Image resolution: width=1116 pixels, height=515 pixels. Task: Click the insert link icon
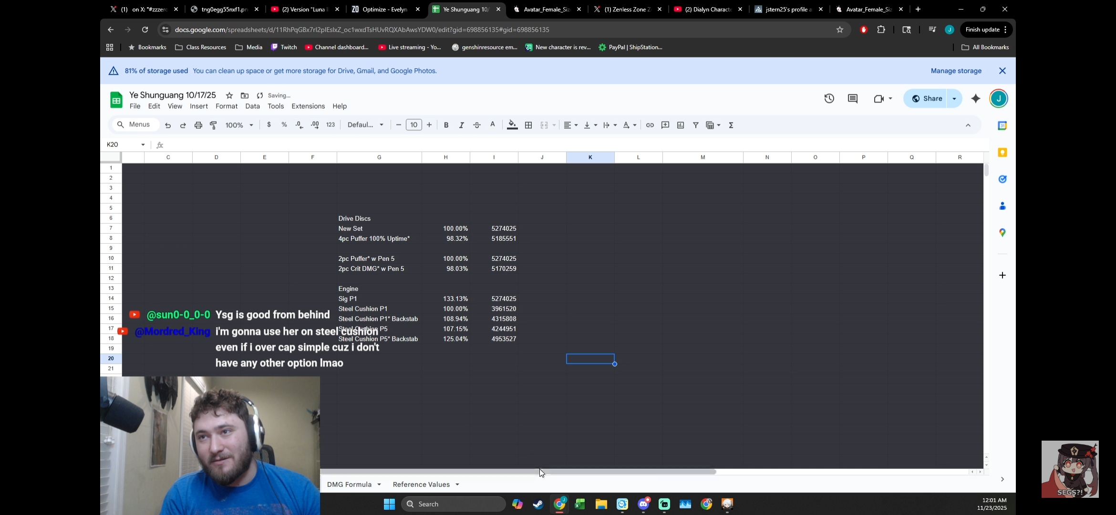coord(650,125)
